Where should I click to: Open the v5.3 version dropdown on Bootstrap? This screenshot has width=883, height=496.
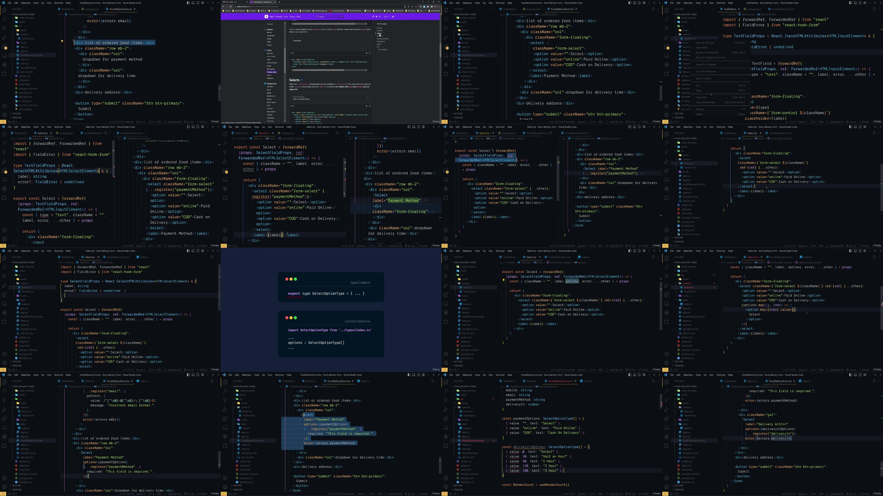pyautogui.click(x=386, y=17)
